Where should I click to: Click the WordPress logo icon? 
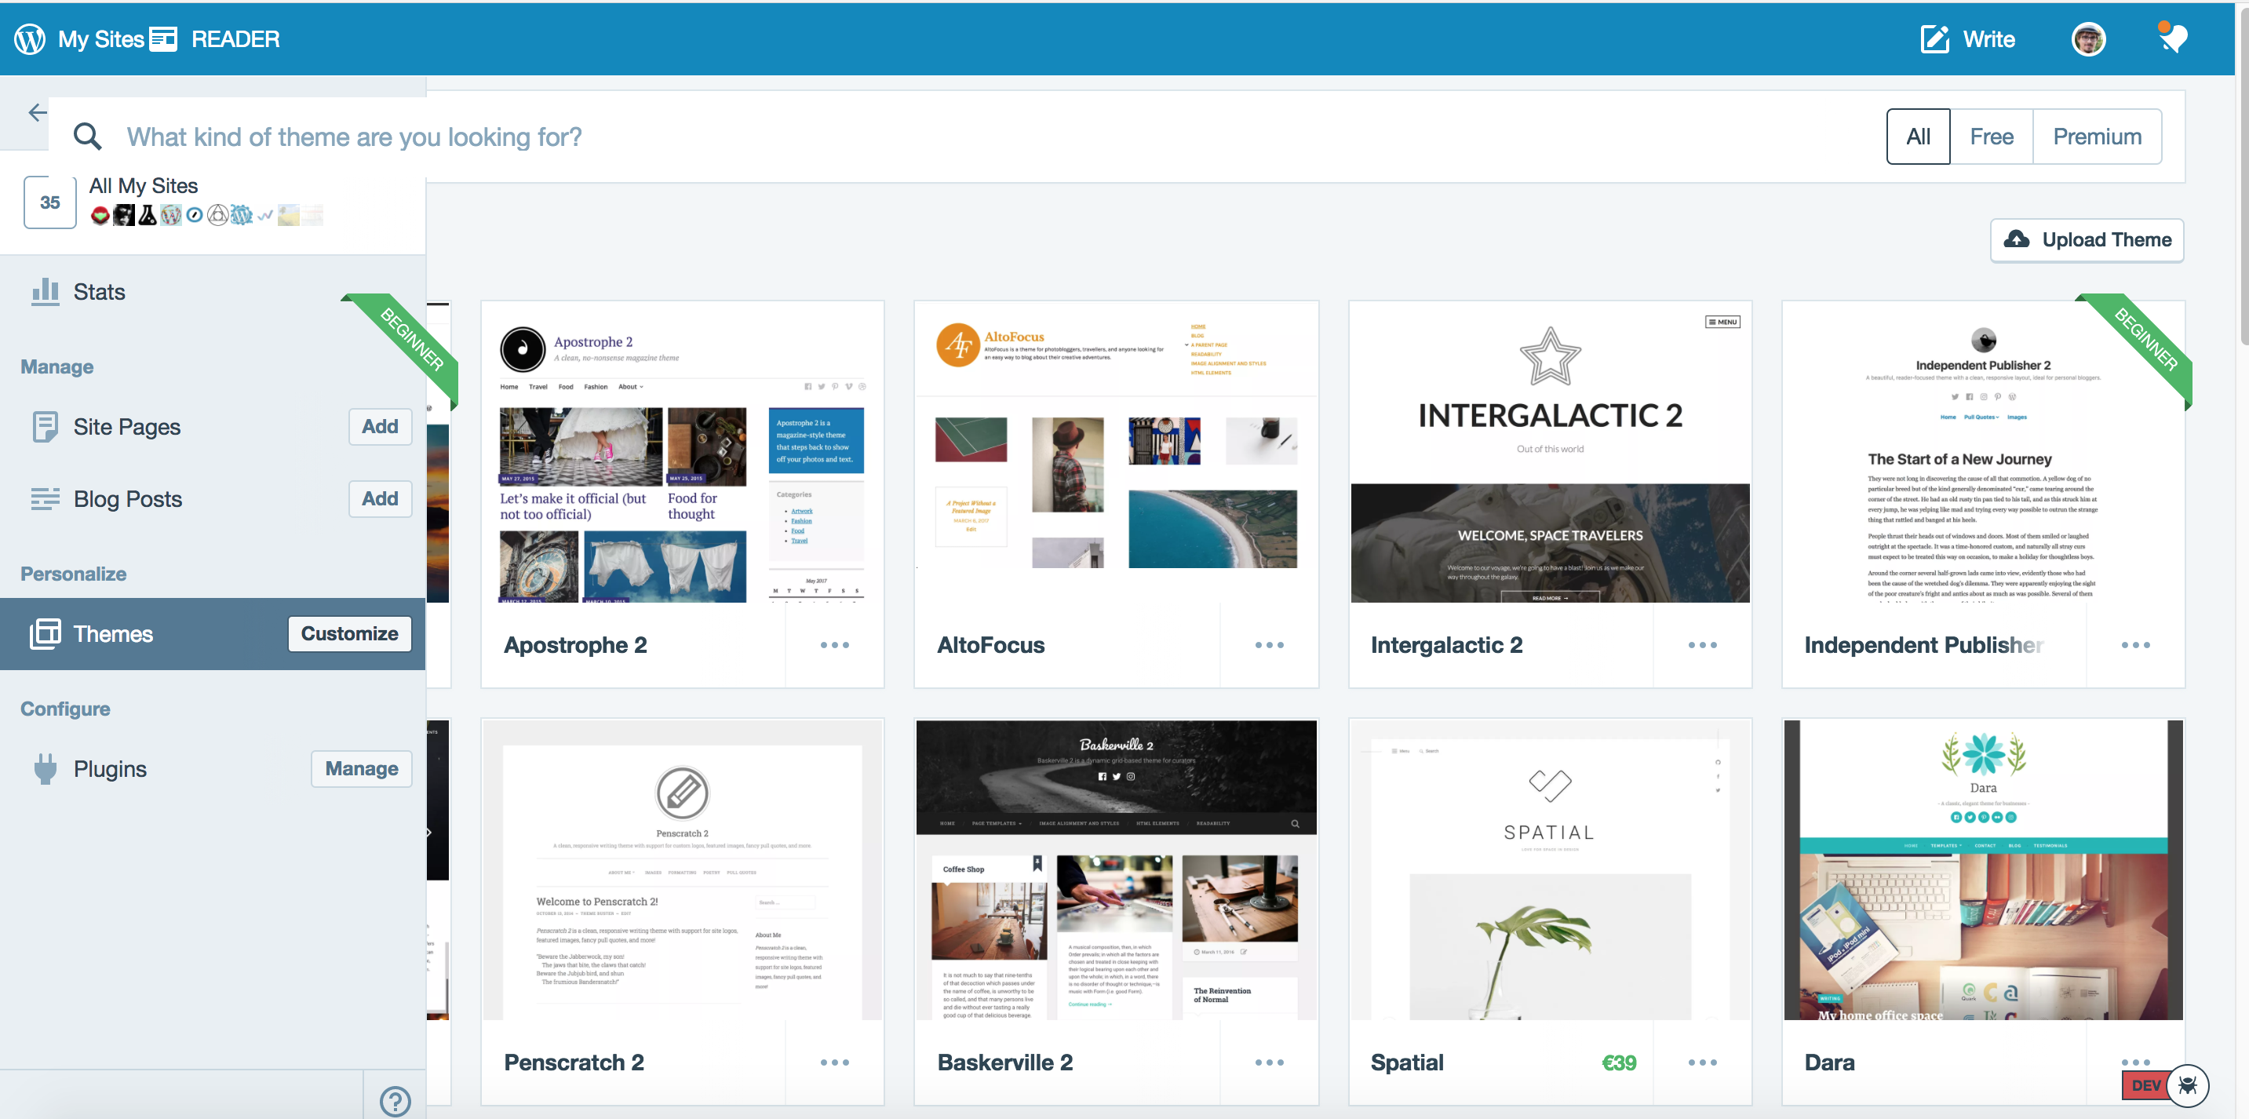(x=30, y=38)
